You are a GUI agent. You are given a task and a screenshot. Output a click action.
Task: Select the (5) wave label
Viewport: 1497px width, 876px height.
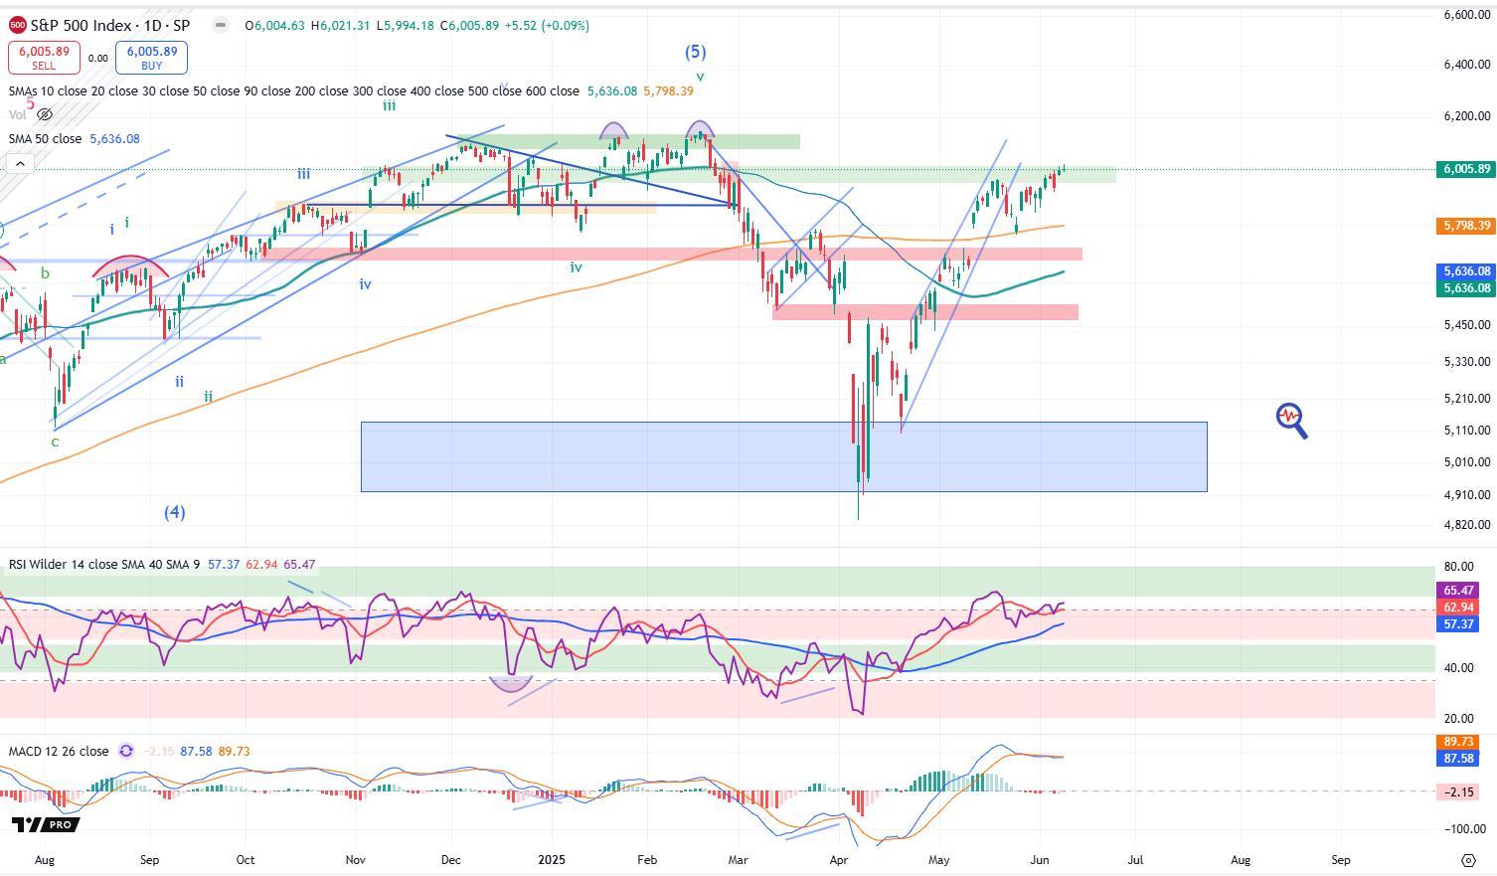(x=695, y=52)
